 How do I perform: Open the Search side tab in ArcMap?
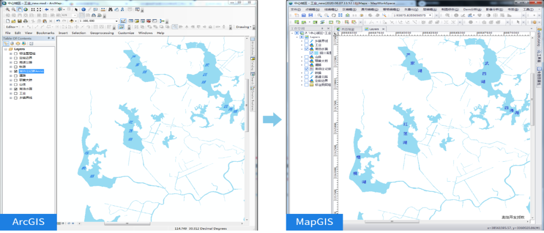(252, 79)
